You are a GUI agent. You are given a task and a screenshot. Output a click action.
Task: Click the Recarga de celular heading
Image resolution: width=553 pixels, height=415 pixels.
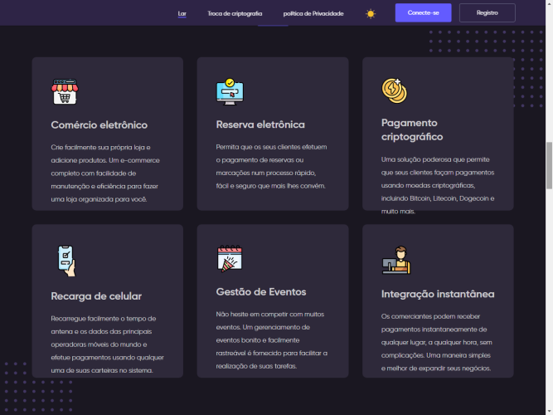96,296
